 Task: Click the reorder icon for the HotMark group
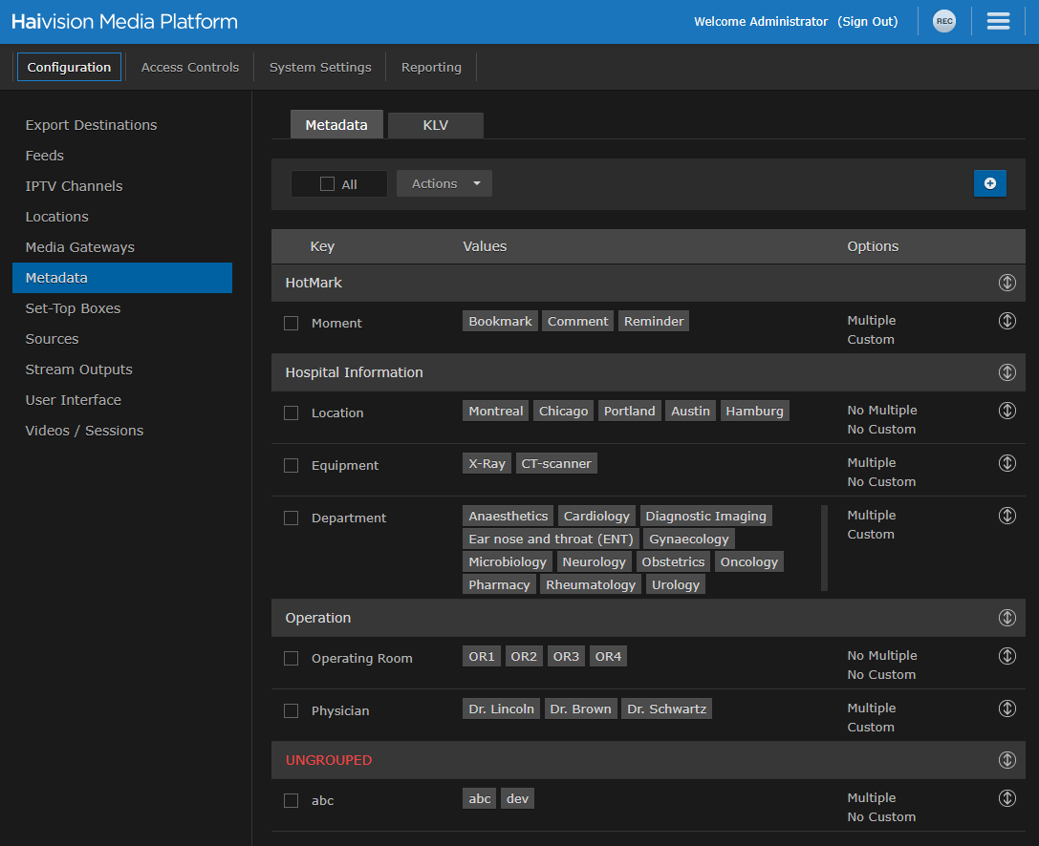1007,283
